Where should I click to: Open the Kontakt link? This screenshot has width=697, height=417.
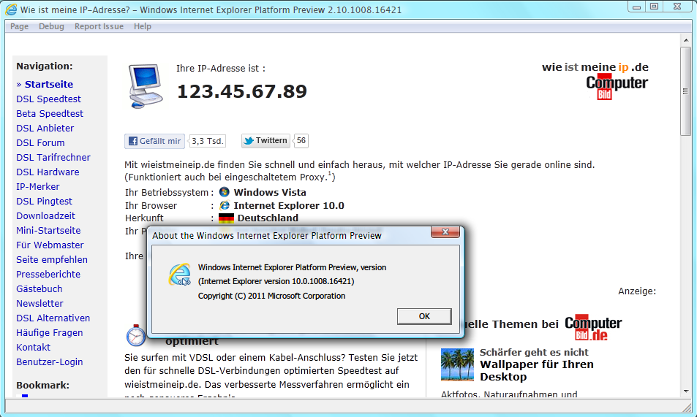pyautogui.click(x=34, y=348)
